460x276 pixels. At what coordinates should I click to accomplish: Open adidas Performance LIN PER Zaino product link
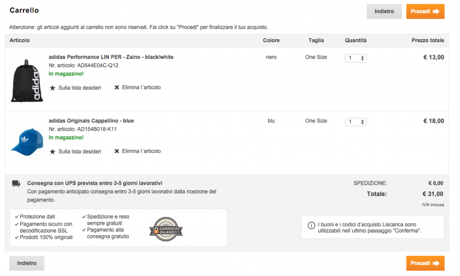coord(111,57)
